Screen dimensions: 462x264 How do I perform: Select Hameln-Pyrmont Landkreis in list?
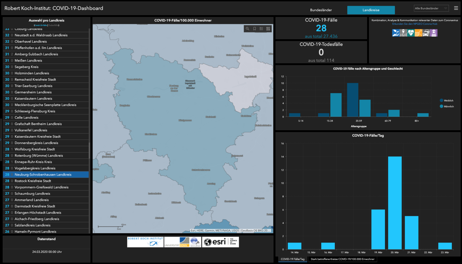[46, 231]
